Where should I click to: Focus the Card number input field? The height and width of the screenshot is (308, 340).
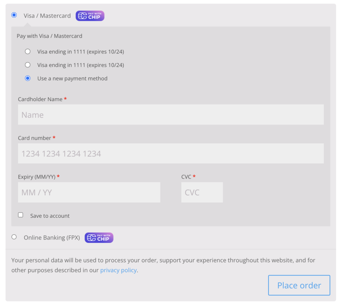pos(171,153)
